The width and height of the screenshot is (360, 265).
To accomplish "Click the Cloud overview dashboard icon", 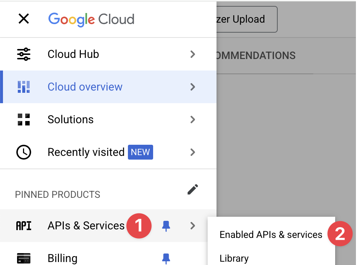I will [24, 87].
